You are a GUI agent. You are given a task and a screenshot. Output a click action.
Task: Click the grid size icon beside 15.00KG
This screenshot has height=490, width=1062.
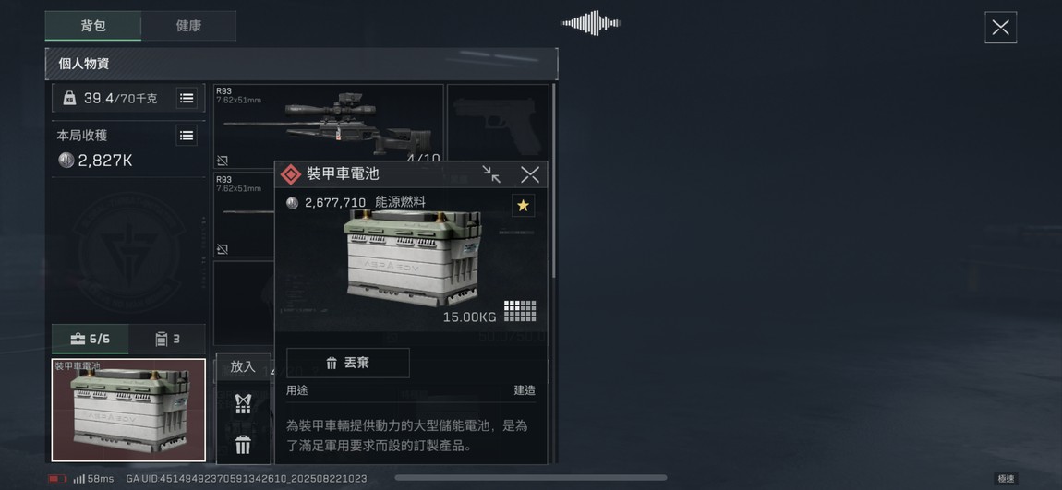(520, 311)
